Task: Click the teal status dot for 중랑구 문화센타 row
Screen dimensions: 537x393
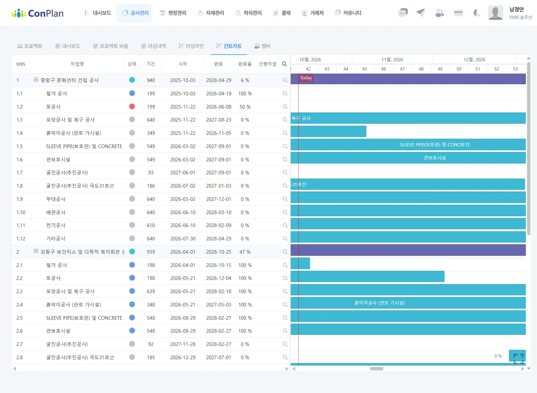Action: 132,80
